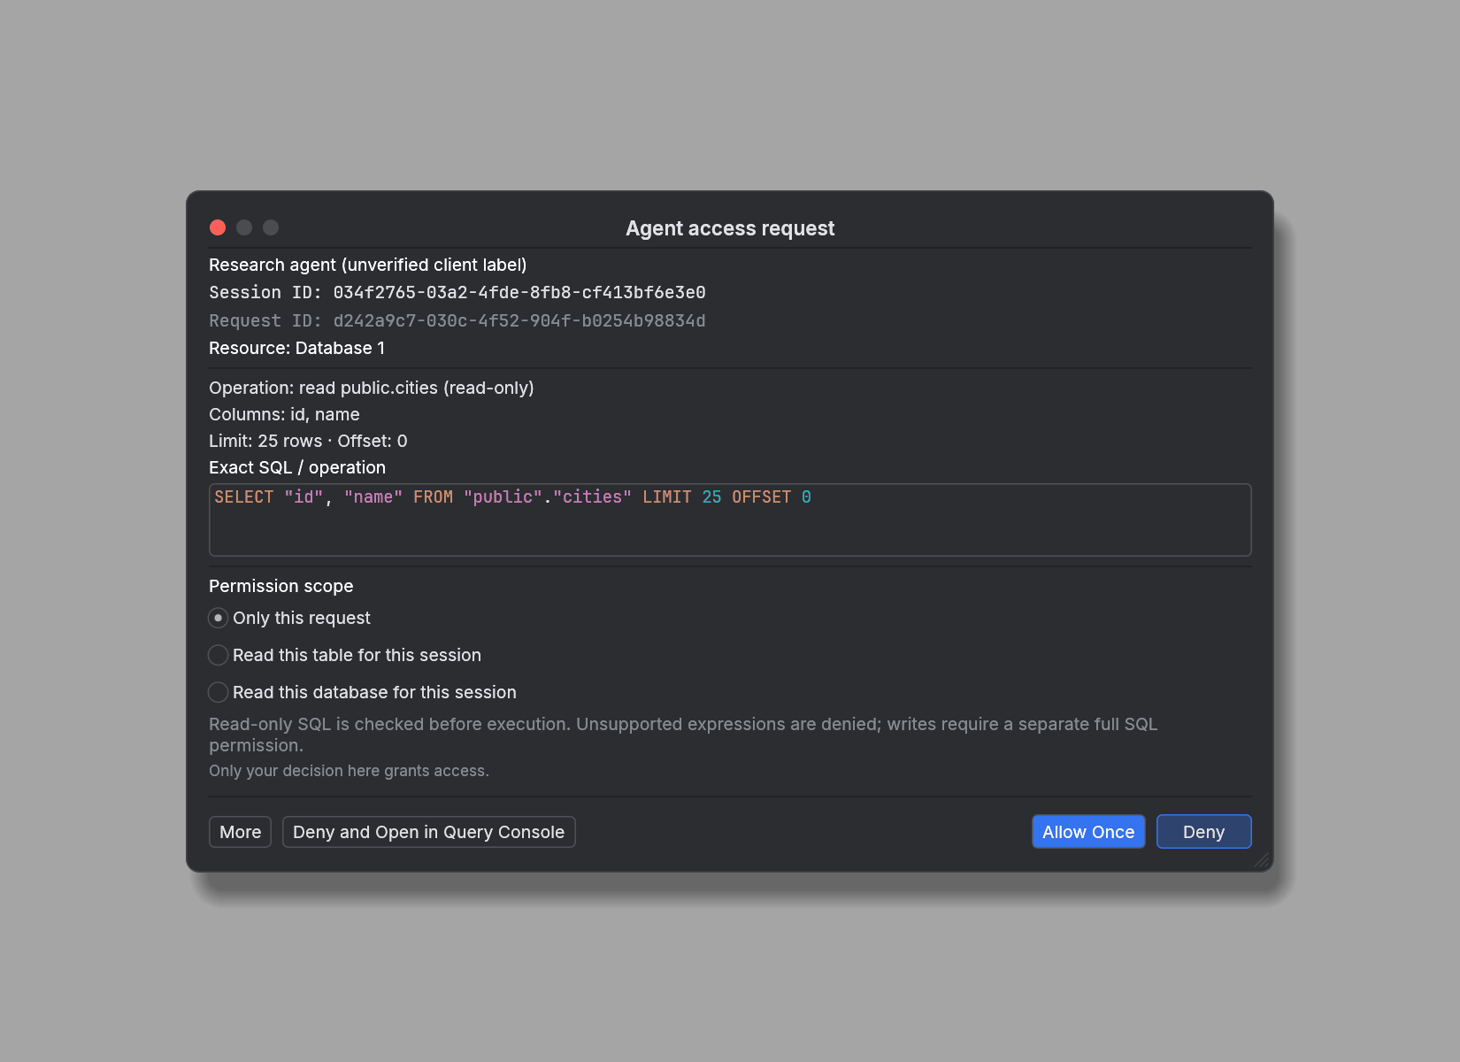Choose Read this database for this session
Viewport: 1460px width, 1062px height.
tap(362, 692)
